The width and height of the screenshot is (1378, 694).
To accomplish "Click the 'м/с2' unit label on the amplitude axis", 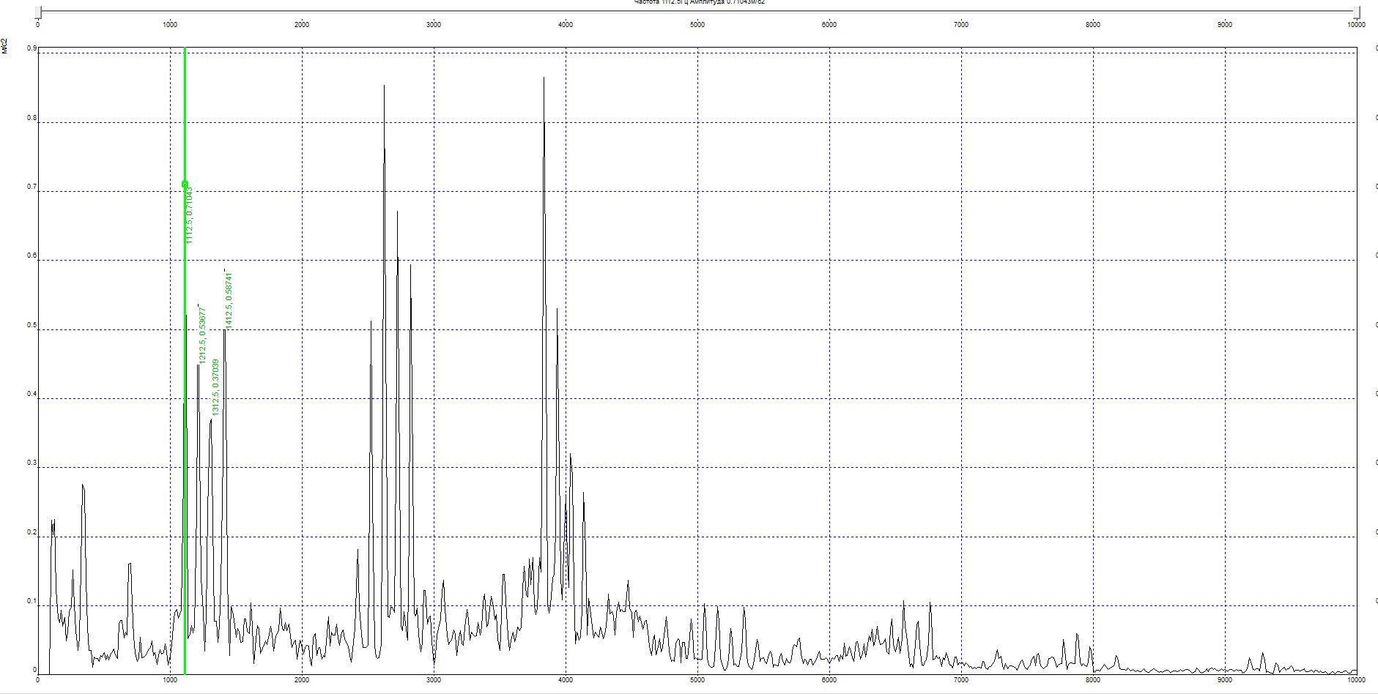I will (4, 46).
